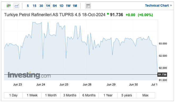Click the Jul 1 date label

tap(154, 84)
